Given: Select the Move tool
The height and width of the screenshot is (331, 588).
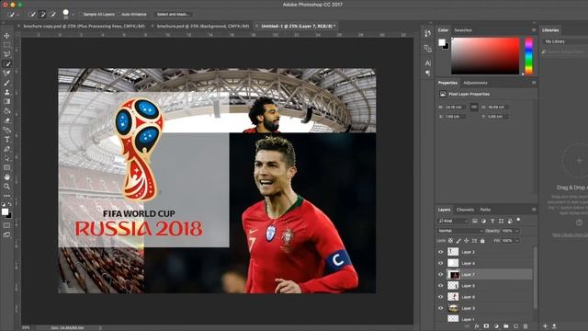Looking at the screenshot, I should (x=6, y=35).
